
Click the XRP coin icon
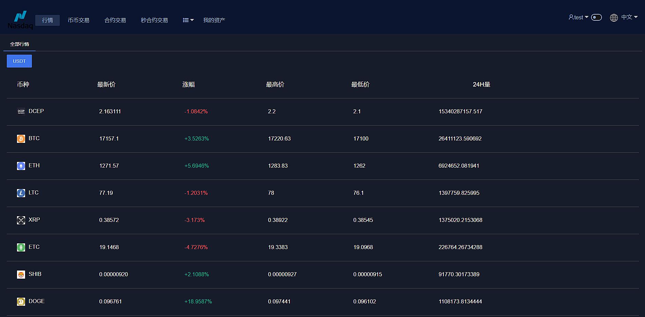[21, 220]
